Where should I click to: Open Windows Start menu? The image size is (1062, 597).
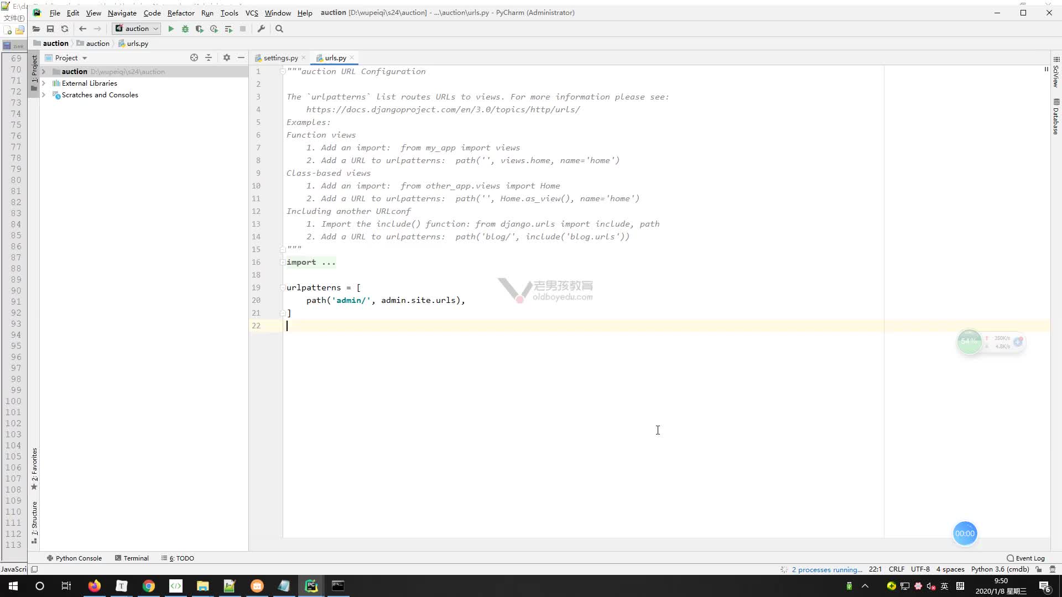pyautogui.click(x=13, y=586)
